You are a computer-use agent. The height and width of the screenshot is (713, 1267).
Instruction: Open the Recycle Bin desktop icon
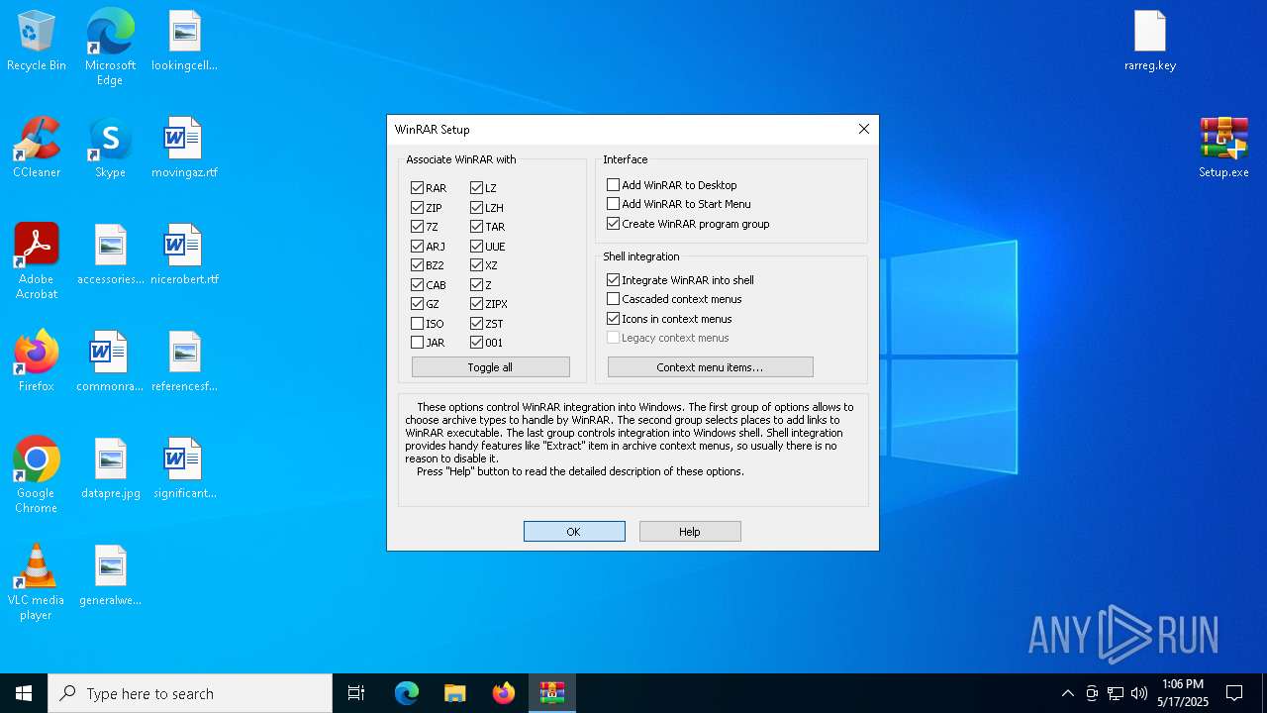click(37, 42)
